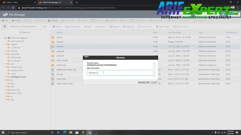The image size is (241, 135).
Task: Click the Back navigation button
Action: point(88,27)
